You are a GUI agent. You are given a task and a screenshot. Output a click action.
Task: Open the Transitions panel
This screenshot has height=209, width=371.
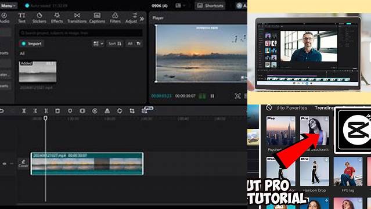point(77,18)
